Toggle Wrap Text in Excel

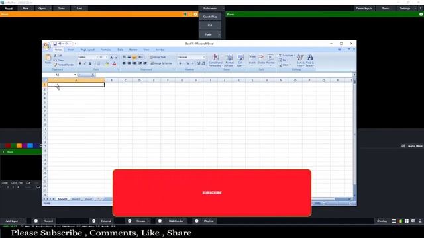point(158,57)
